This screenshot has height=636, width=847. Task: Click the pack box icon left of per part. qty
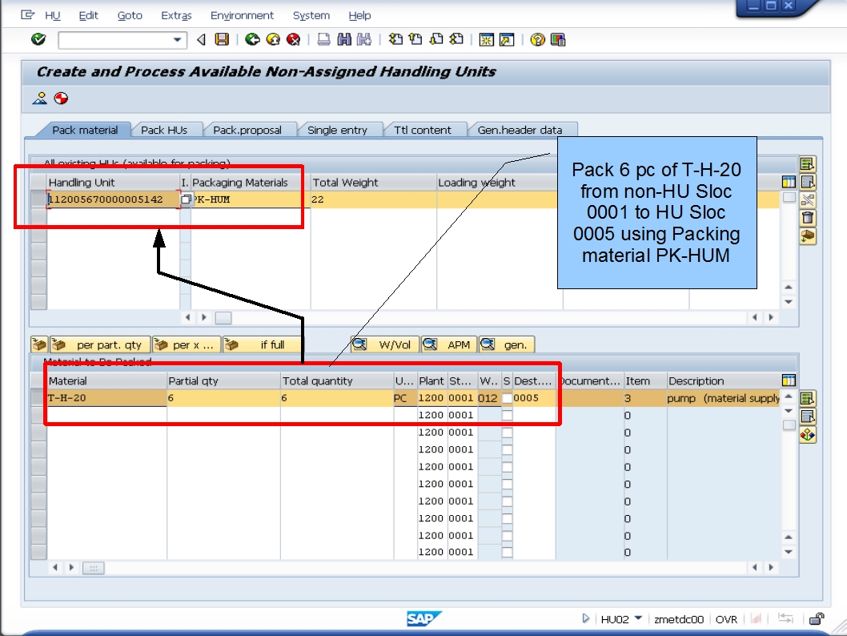click(x=38, y=344)
